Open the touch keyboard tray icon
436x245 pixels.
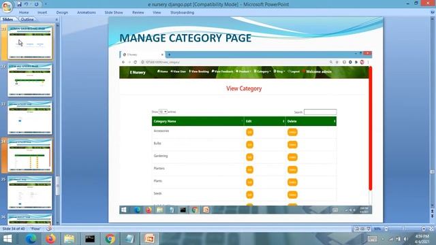(x=372, y=239)
